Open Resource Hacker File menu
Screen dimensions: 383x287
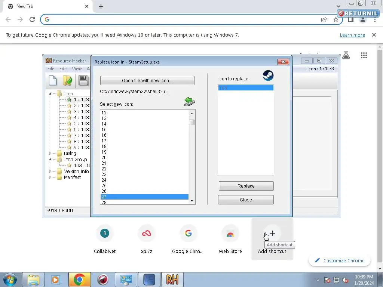(51, 69)
